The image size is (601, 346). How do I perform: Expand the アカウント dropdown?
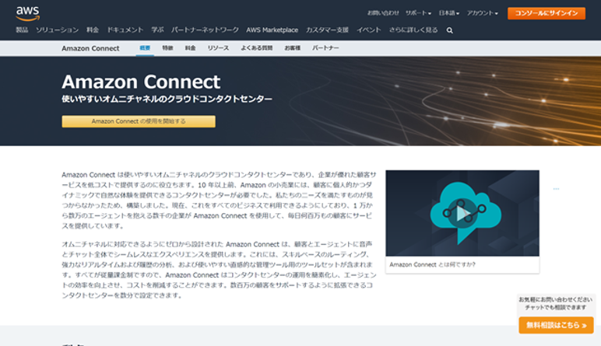(x=483, y=13)
